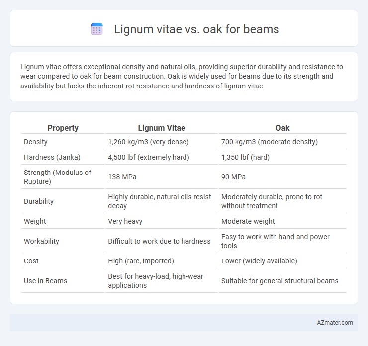Click '700 kg/m3 (moderate density)' cell

point(270,142)
